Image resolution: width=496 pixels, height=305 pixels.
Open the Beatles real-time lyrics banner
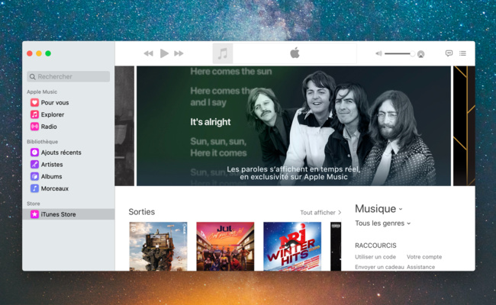click(294, 126)
